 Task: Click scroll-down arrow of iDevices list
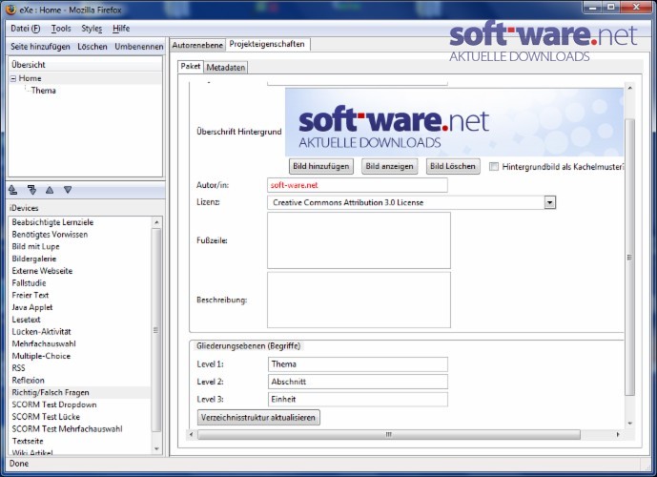click(x=156, y=449)
